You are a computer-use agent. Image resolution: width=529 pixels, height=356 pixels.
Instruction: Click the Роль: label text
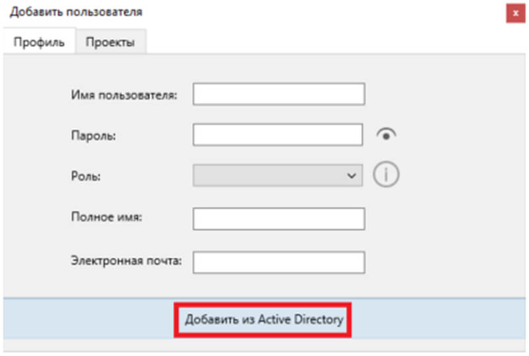86,176
